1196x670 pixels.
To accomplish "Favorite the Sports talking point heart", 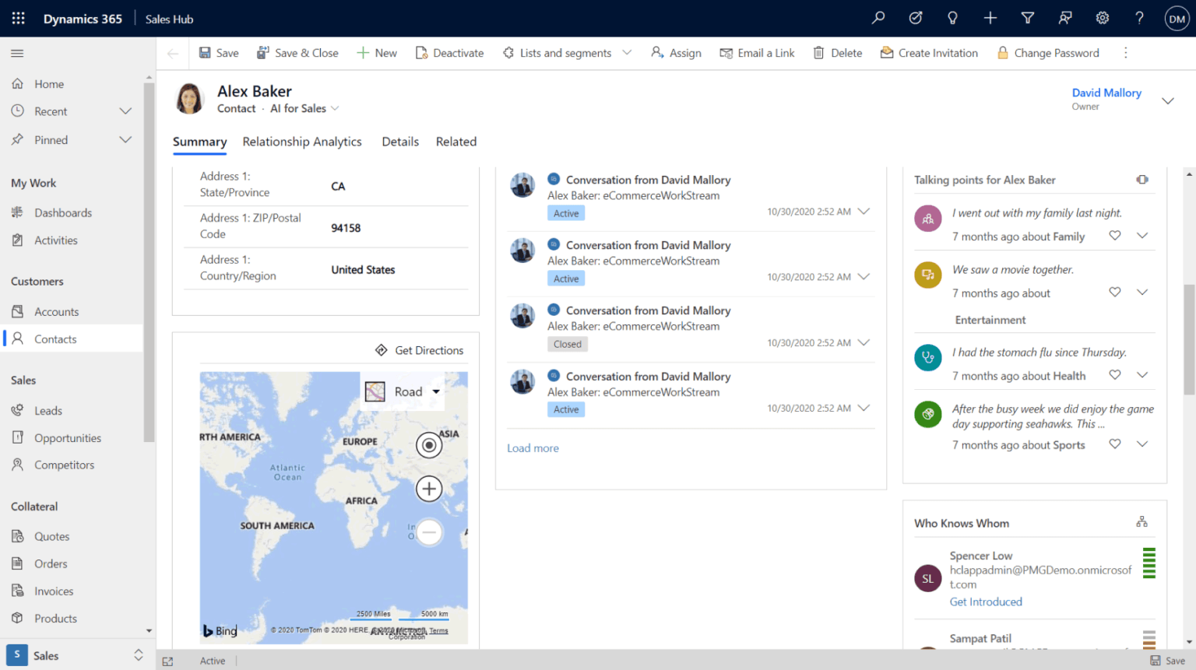I will pyautogui.click(x=1115, y=444).
